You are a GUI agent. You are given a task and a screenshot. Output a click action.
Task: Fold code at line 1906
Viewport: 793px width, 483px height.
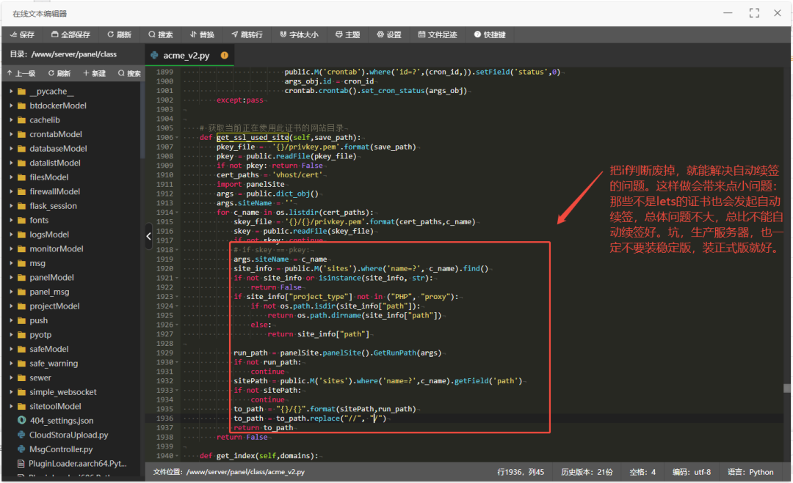(177, 138)
